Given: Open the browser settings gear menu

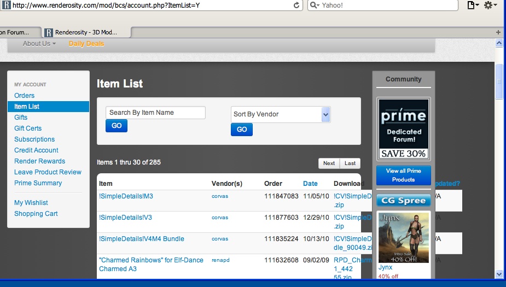Looking at the screenshot, I should click(x=490, y=5).
